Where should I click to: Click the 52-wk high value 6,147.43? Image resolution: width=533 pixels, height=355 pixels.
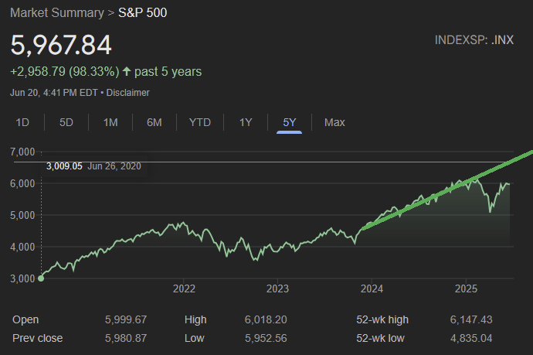click(471, 319)
